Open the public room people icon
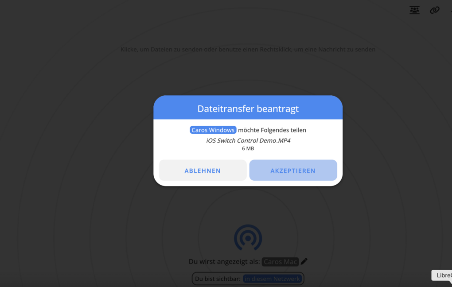The height and width of the screenshot is (287, 452). pyautogui.click(x=414, y=10)
